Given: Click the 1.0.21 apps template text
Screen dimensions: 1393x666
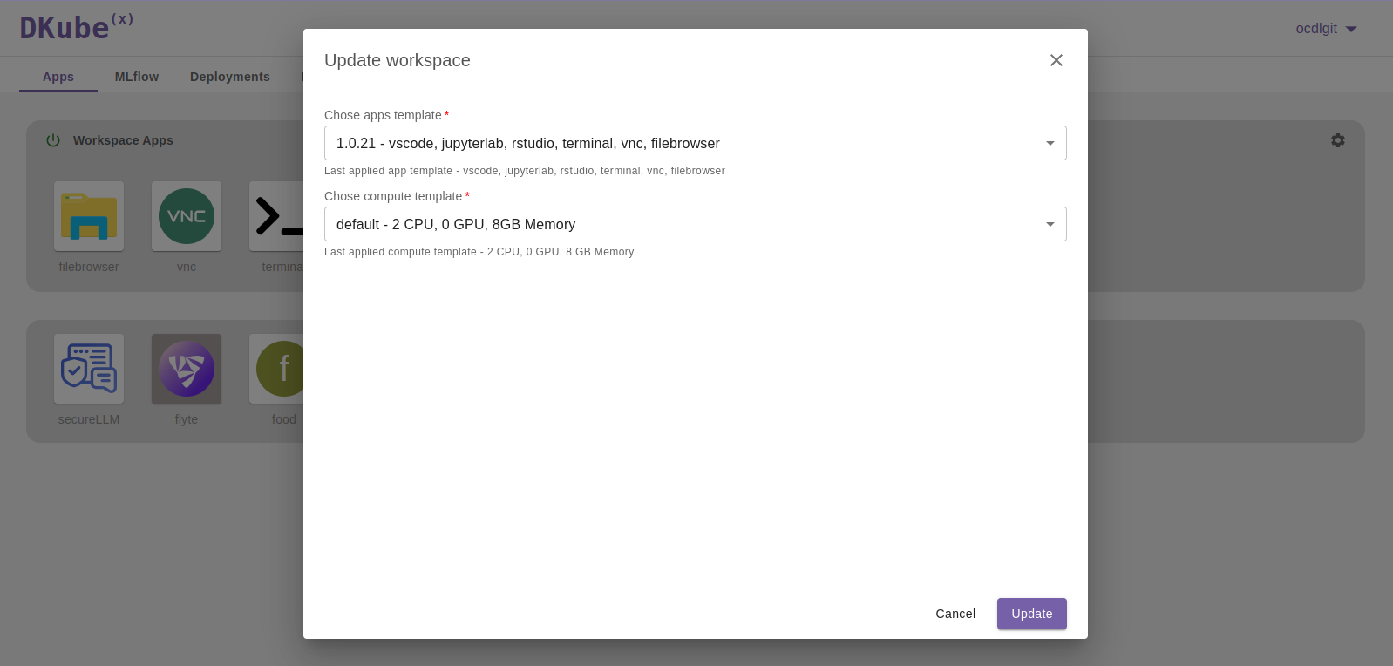Looking at the screenshot, I should [527, 143].
